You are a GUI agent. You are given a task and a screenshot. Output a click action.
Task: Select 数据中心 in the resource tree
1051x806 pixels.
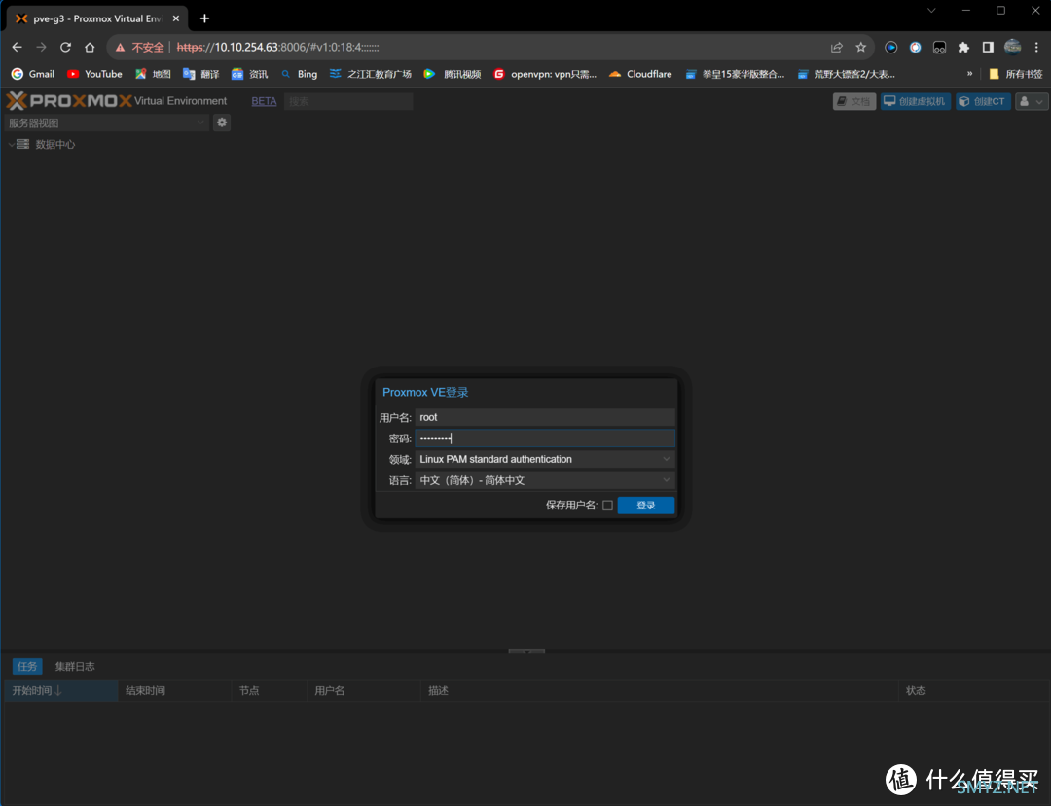pos(54,145)
